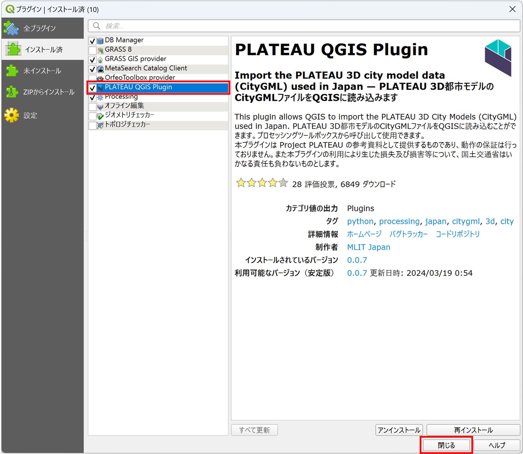Viewport: 523px width, 454px height.
Task: Click the GRASS 8 plugin icon
Action: pyautogui.click(x=100, y=50)
